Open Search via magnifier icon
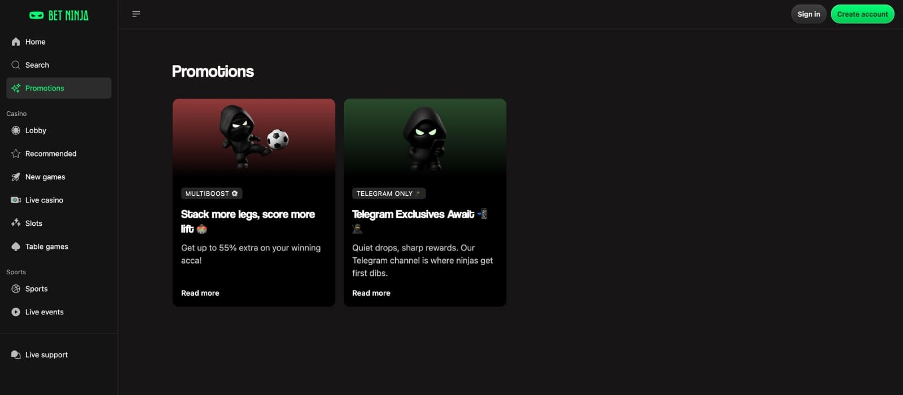Image resolution: width=903 pixels, height=395 pixels. (16, 65)
